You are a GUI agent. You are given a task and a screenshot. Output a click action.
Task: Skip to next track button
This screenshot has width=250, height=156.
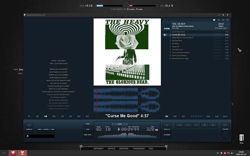tap(213, 125)
